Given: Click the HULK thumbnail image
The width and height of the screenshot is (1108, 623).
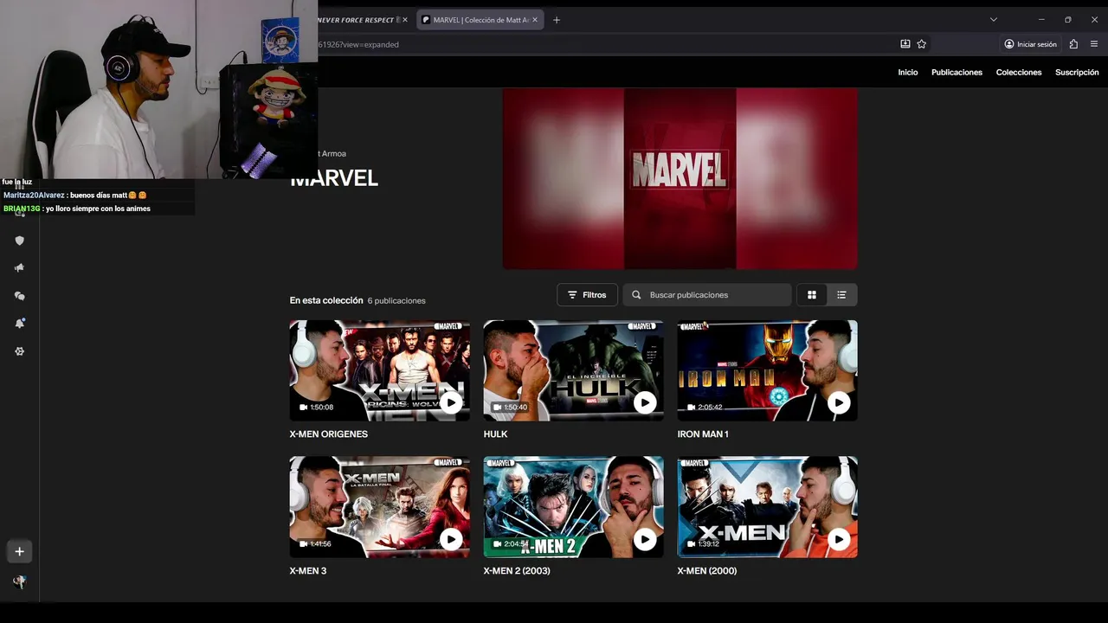Looking at the screenshot, I should point(573,370).
